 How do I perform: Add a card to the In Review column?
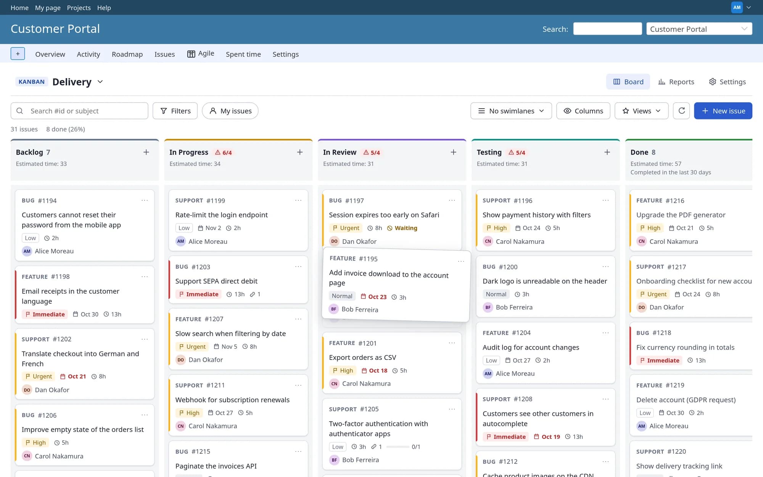click(453, 152)
